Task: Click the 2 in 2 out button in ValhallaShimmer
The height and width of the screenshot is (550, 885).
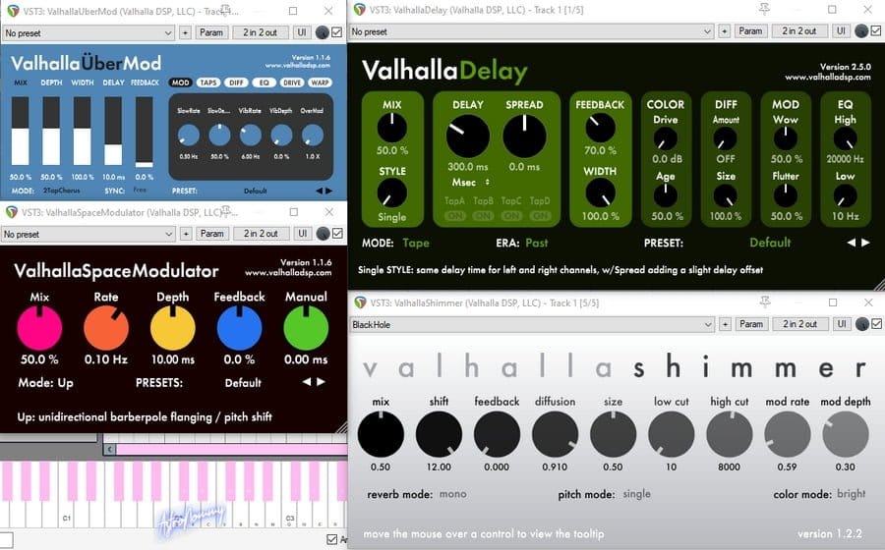Action: pyautogui.click(x=799, y=324)
